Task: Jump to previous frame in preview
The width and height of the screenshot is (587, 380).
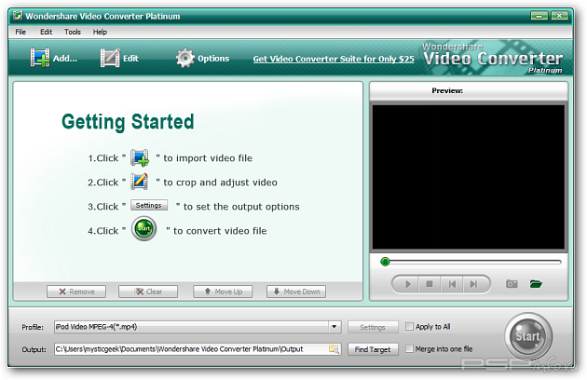Action: tap(452, 283)
